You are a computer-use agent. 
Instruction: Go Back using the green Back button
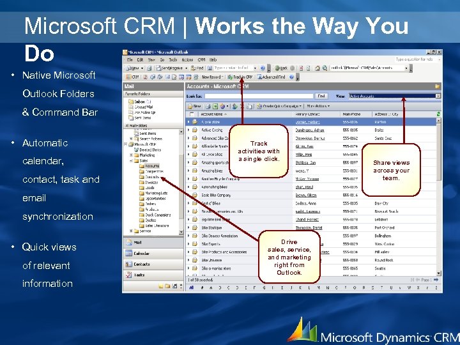[281, 68]
